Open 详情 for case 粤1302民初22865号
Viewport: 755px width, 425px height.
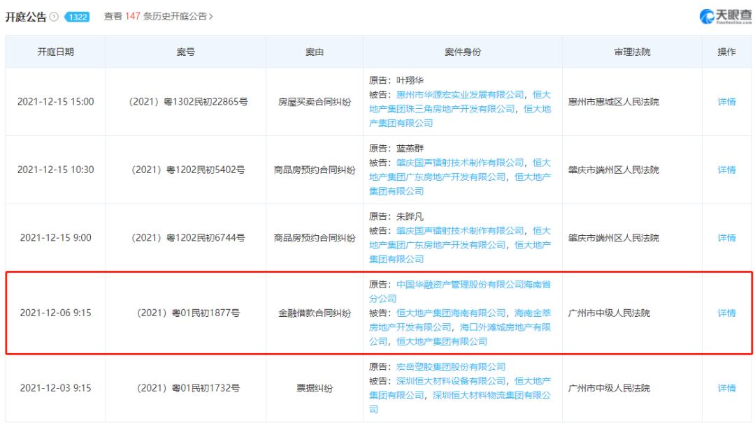[726, 102]
